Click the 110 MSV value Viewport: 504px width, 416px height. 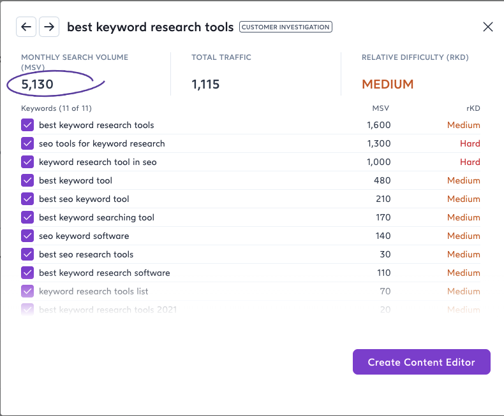point(384,273)
